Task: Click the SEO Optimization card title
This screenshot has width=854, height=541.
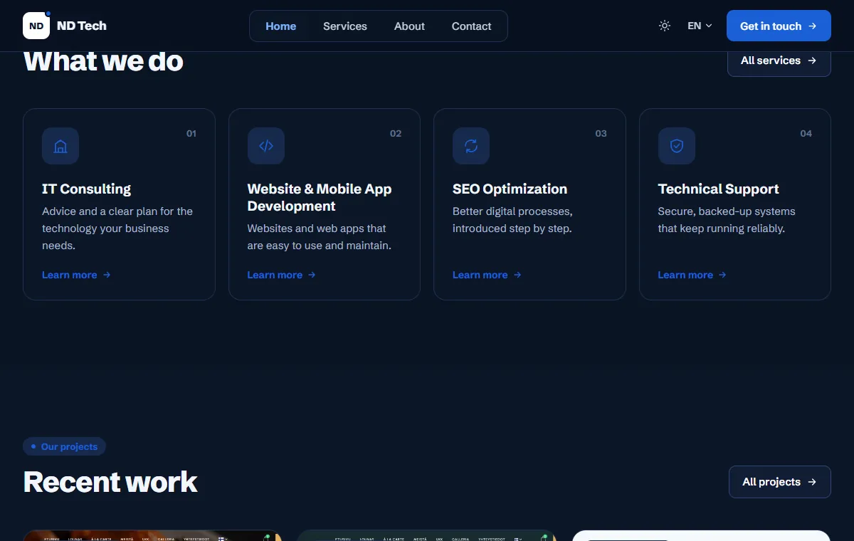Action: [x=510, y=189]
